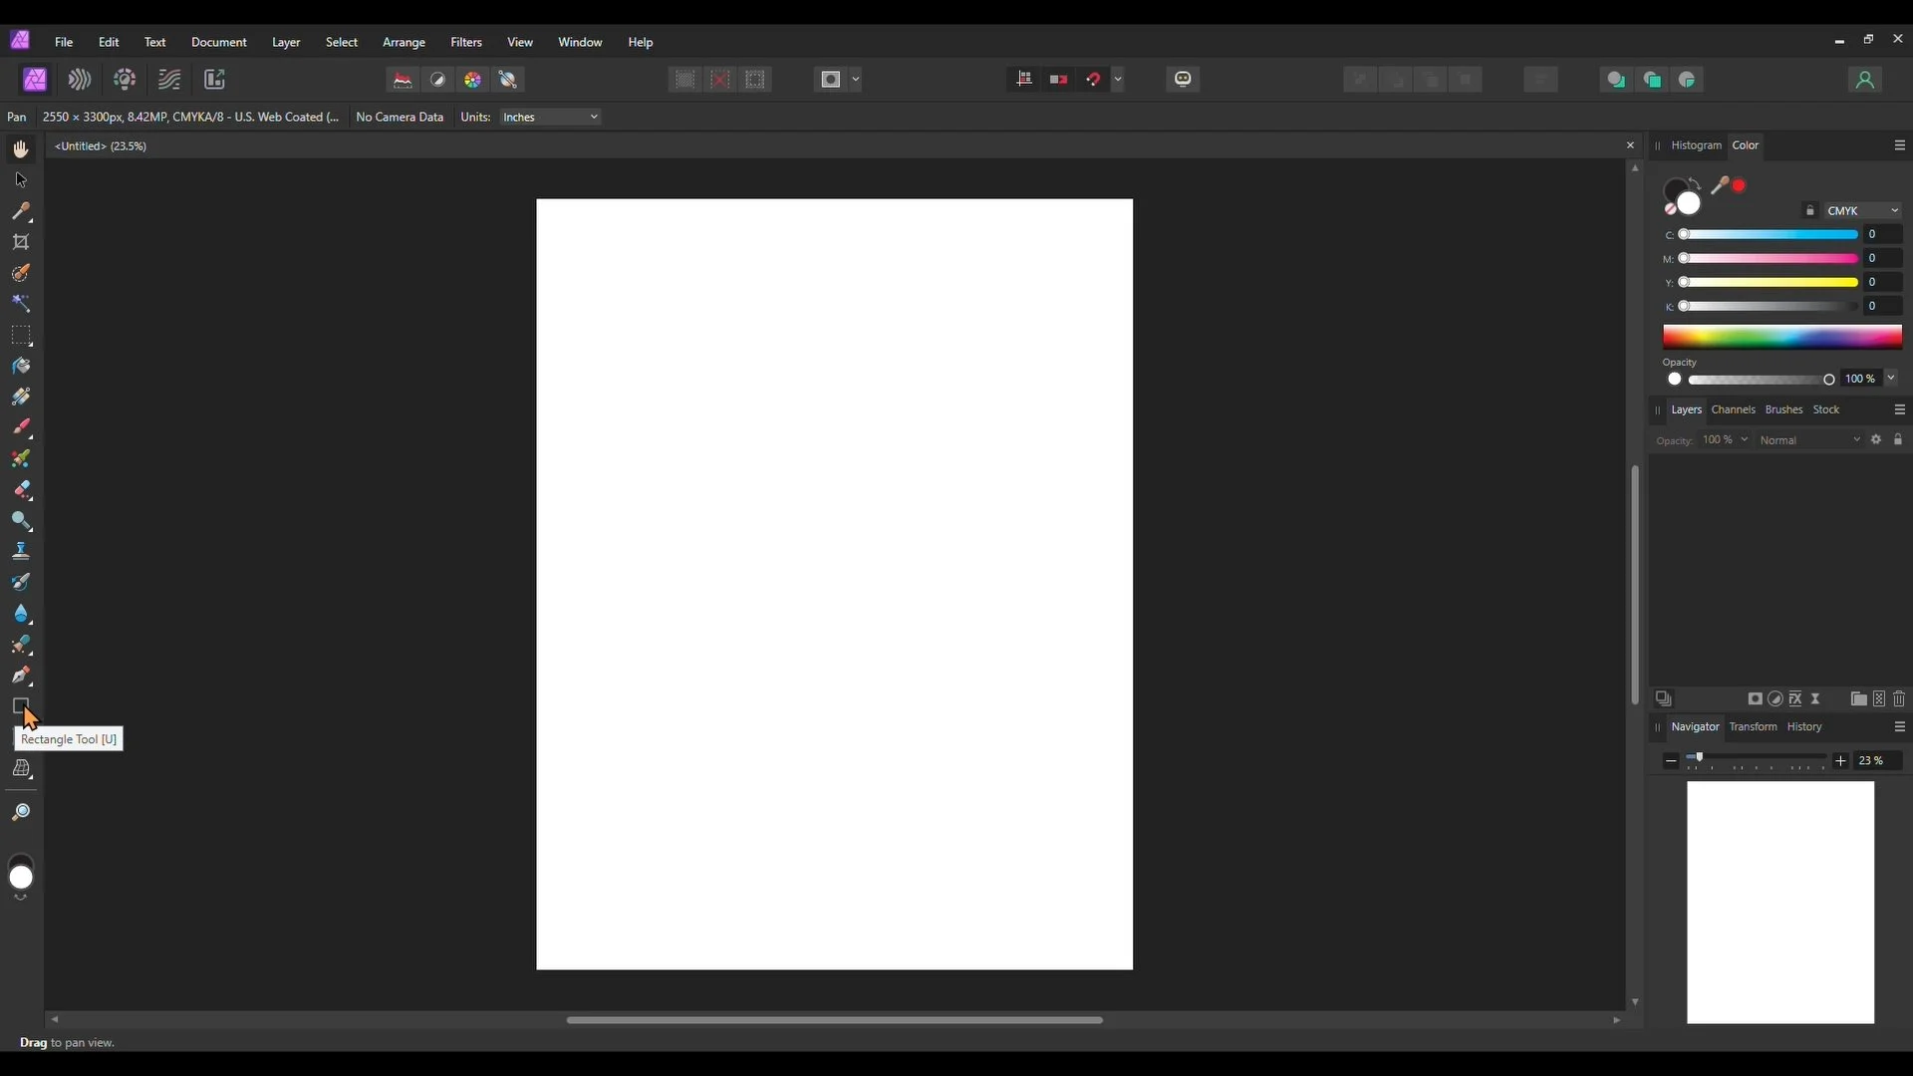Toggle the layer lock in Layers panel

pos(1898,439)
